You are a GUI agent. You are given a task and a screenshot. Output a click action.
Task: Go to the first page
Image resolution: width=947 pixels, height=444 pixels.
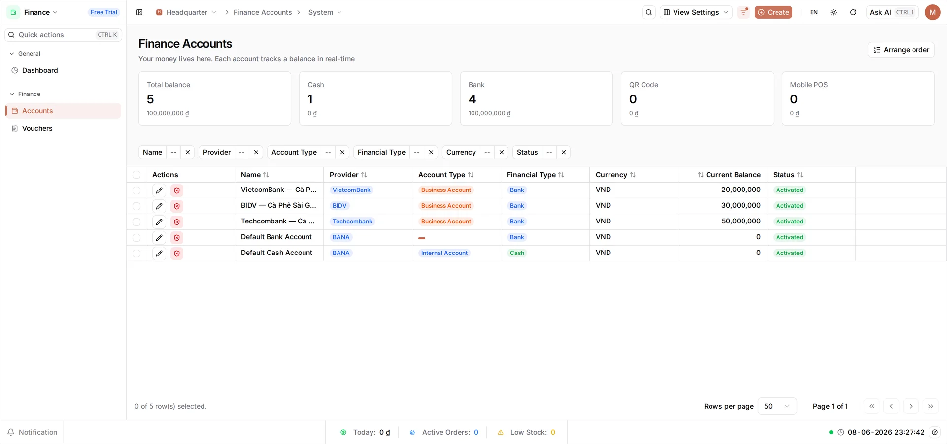coord(872,406)
